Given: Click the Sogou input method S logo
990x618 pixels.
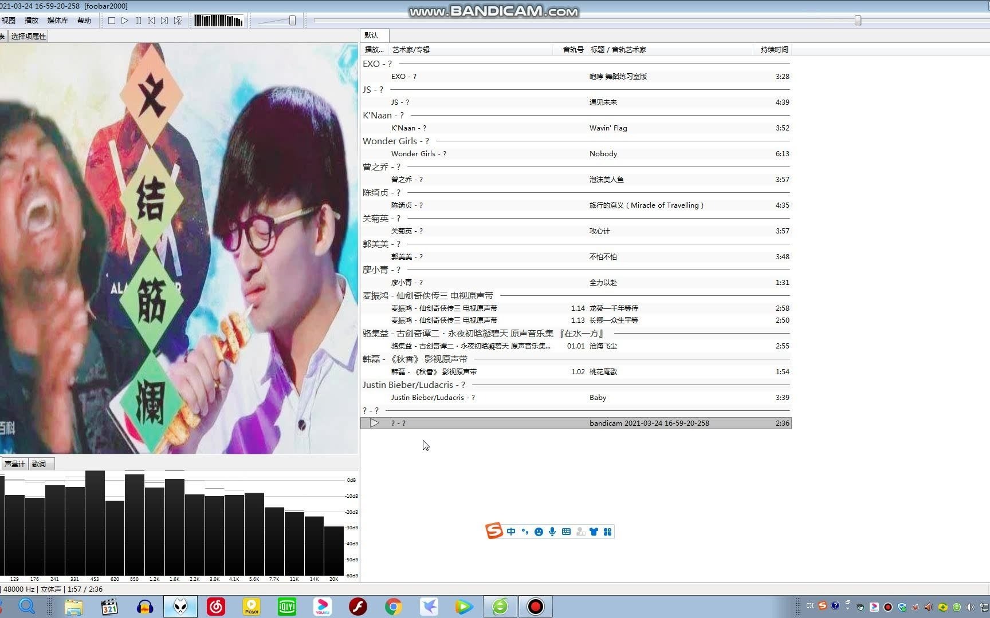Looking at the screenshot, I should [494, 531].
